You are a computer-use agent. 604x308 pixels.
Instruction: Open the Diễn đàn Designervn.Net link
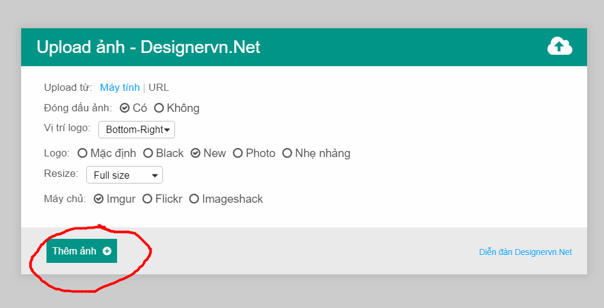click(x=526, y=252)
